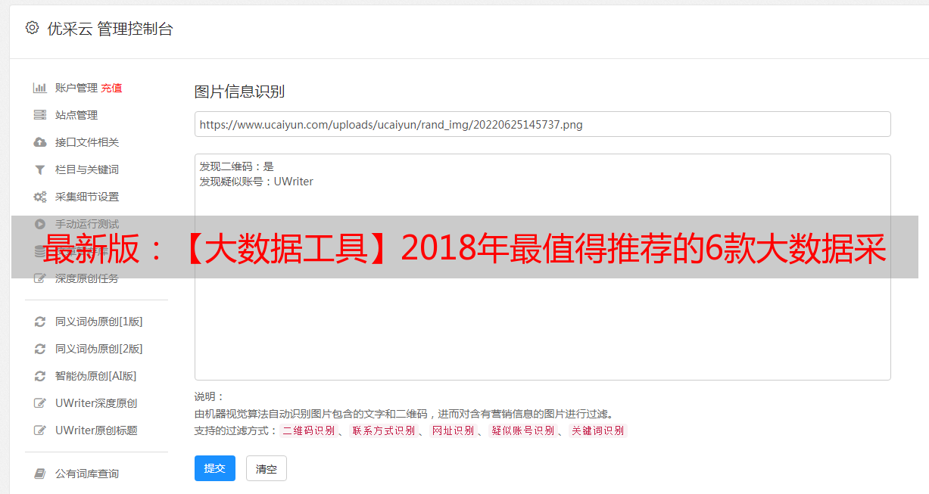This screenshot has height=494, width=929.
Task: Click the gears icon beside 采集细节设置
Action: 40,197
